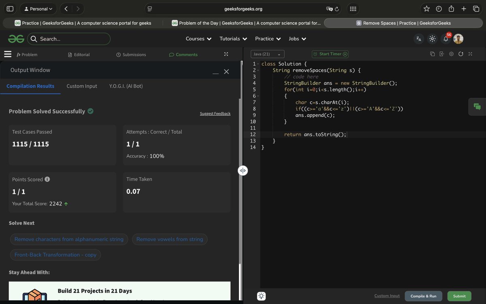
Task: Expand the Jobs menu
Action: 297,39
